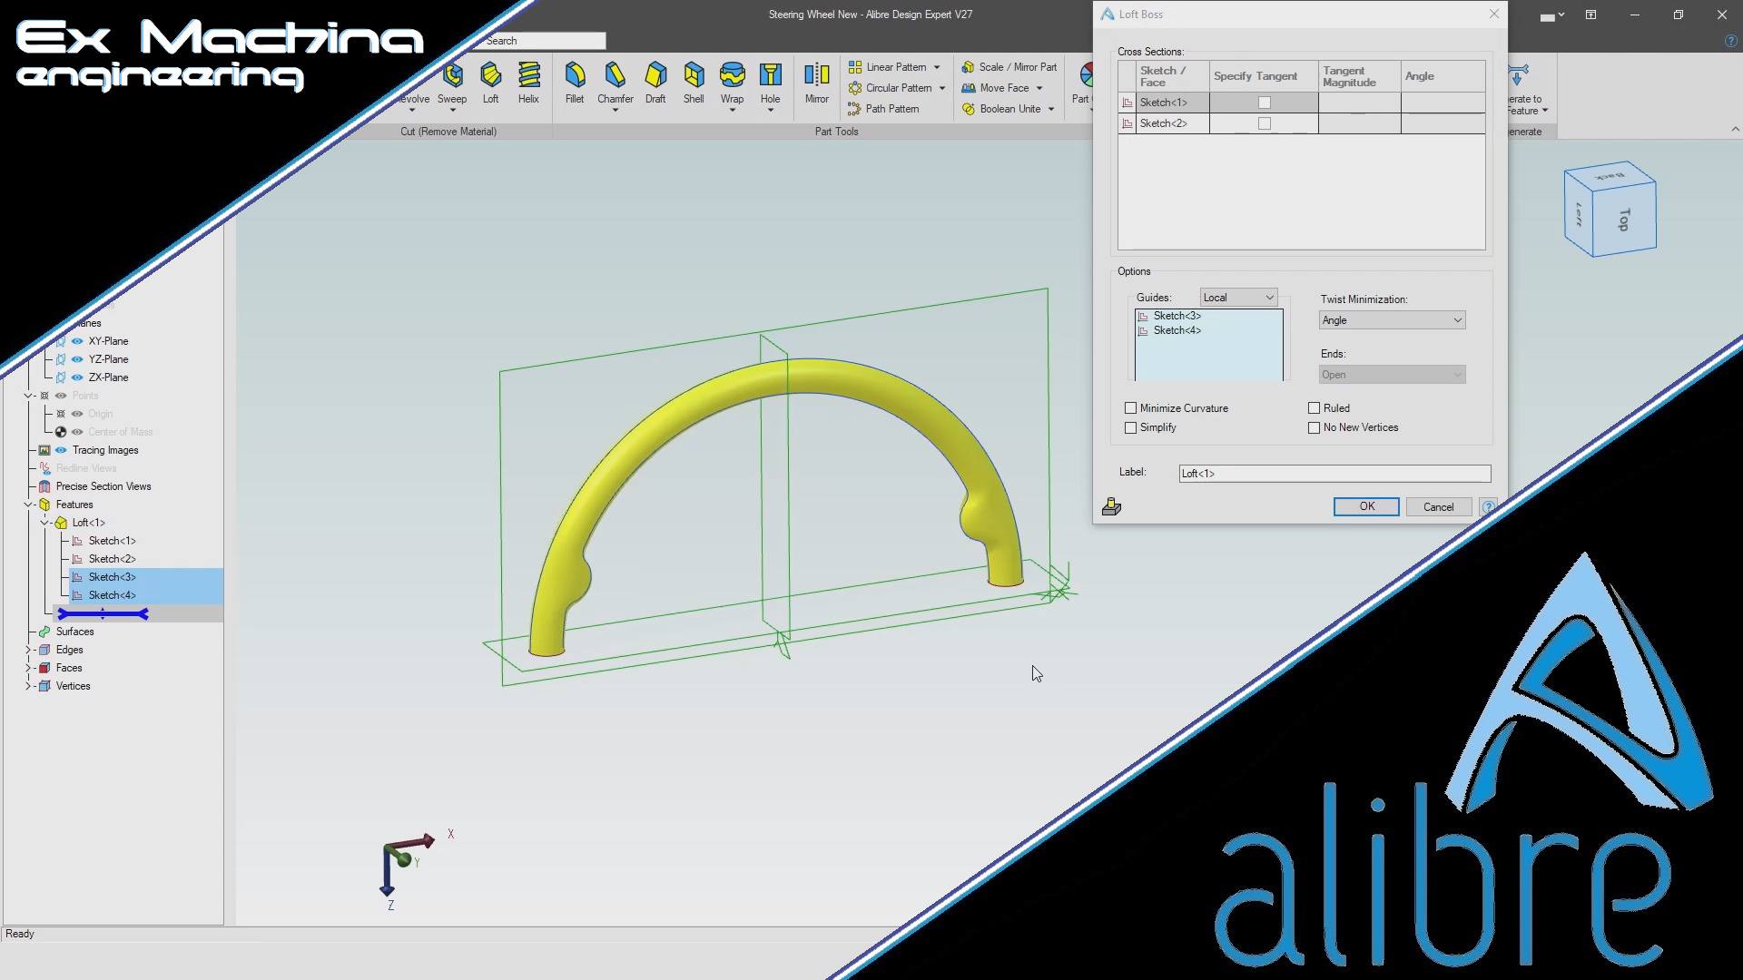
Task: Open the Wrap tool
Action: 732,76
